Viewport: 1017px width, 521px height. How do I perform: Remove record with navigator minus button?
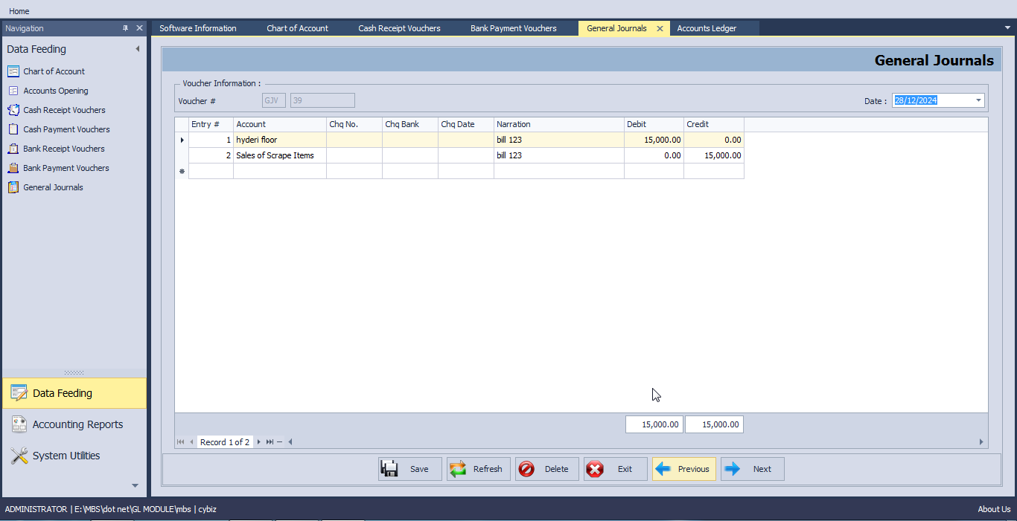click(x=279, y=442)
